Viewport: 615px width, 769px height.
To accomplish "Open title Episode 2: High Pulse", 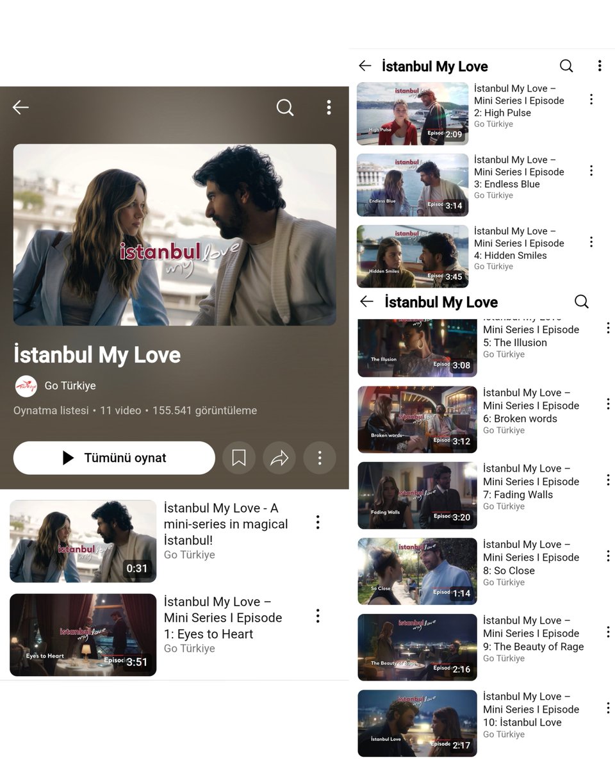I will pyautogui.click(x=520, y=101).
